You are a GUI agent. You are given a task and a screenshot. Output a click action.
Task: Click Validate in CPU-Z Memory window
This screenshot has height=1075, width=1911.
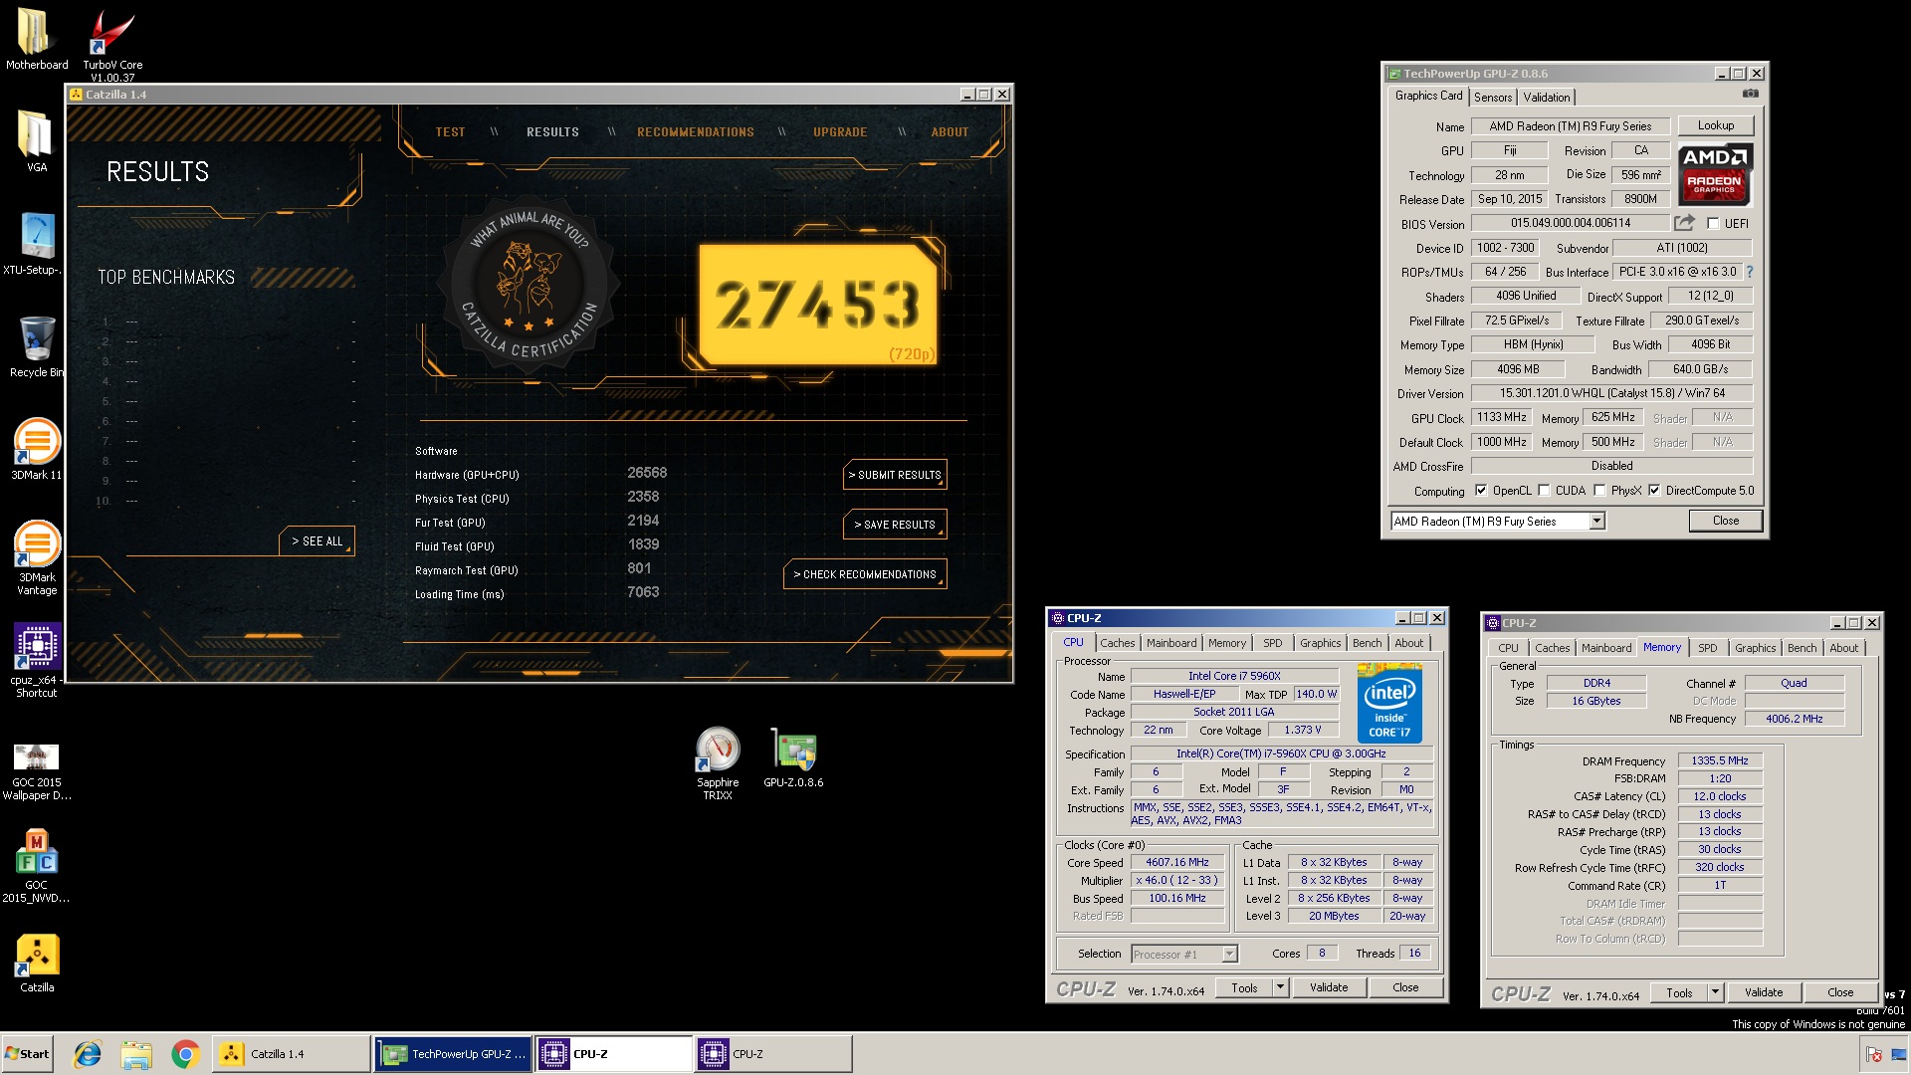pos(1764,992)
